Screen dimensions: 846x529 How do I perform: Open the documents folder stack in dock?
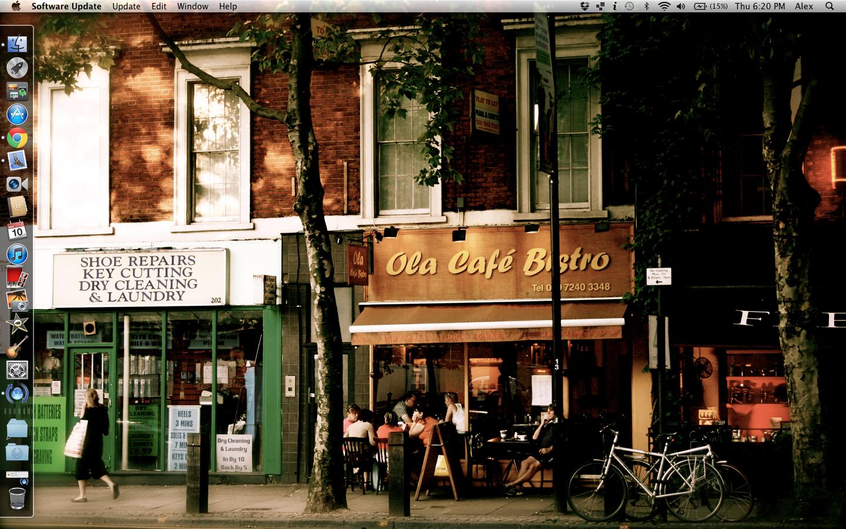(17, 428)
